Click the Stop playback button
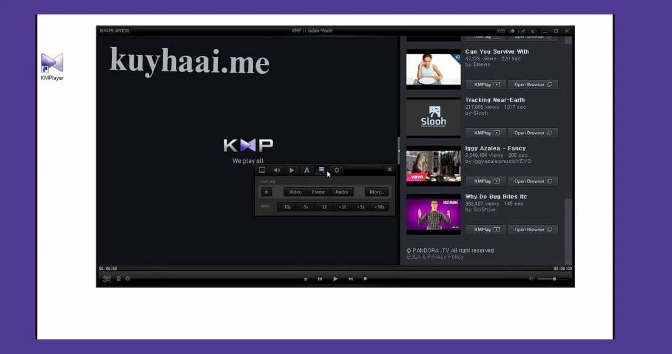This screenshot has width=672, height=354. click(x=365, y=279)
